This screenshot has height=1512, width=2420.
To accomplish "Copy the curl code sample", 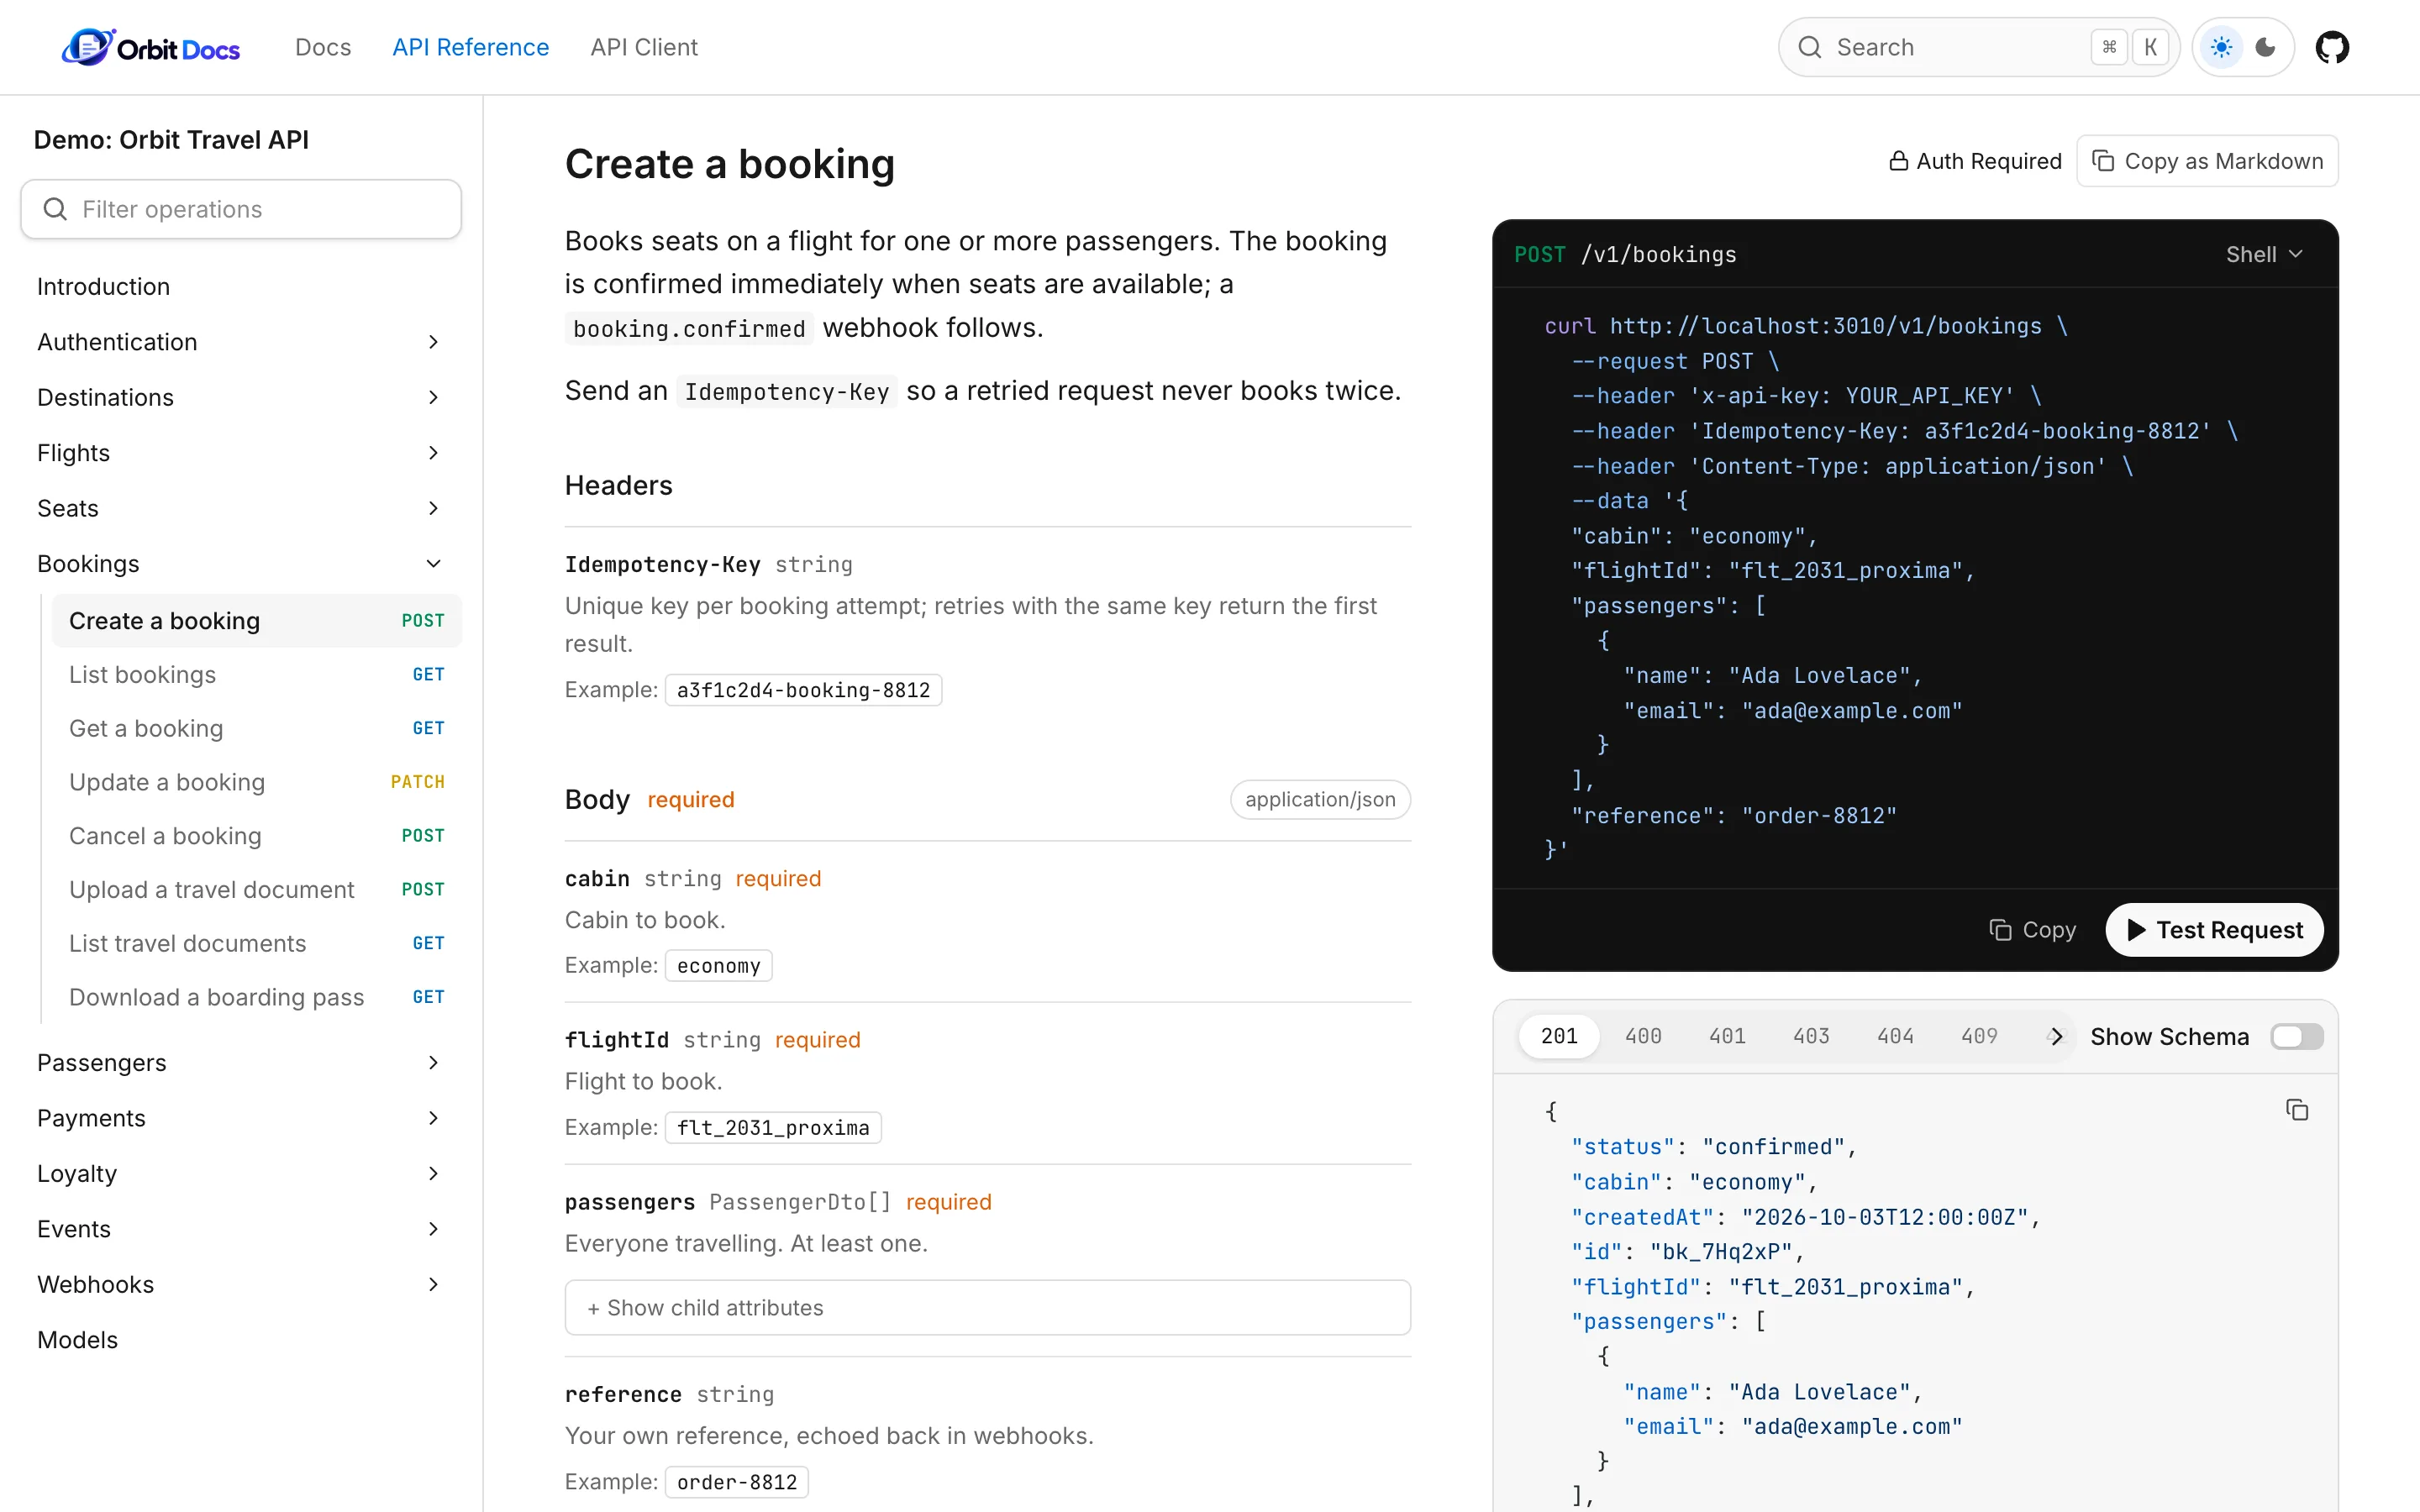I will pos(2032,930).
